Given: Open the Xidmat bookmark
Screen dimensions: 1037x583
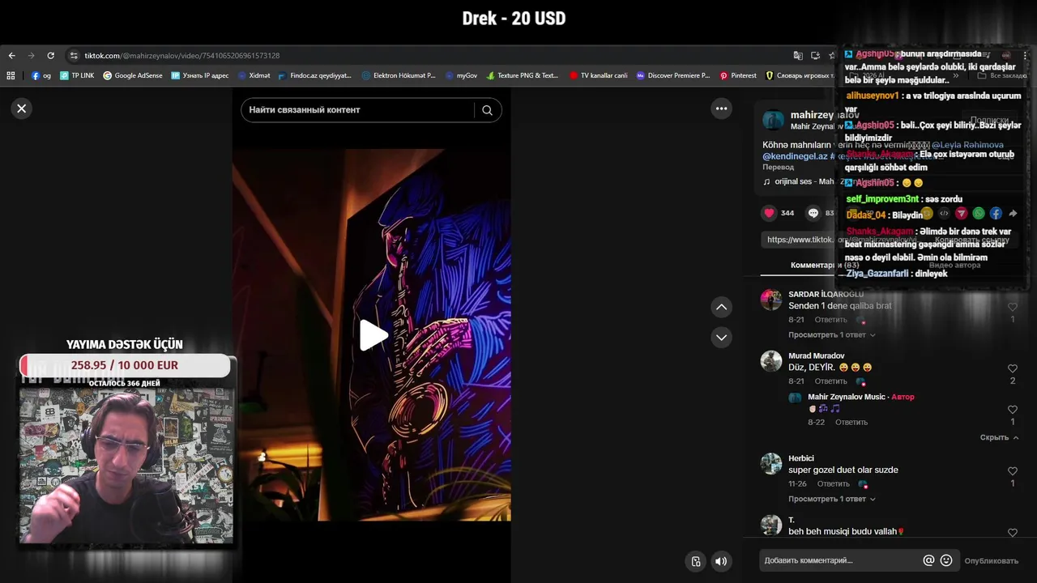Looking at the screenshot, I should tap(254, 75).
